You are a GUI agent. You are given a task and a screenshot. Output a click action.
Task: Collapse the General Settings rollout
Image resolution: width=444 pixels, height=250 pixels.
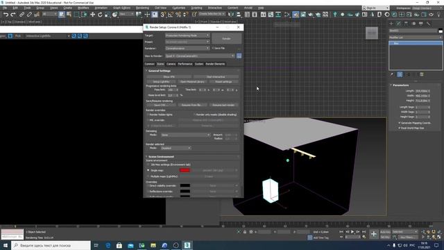point(159,71)
